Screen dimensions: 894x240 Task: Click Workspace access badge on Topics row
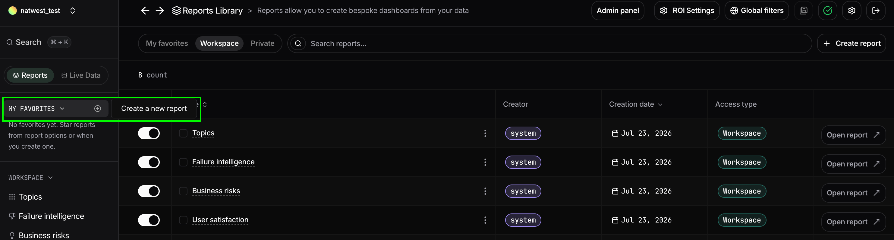pos(742,133)
